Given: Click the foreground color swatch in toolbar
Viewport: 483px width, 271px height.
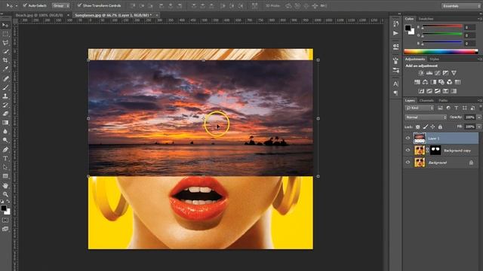Looking at the screenshot, I should point(4,208).
